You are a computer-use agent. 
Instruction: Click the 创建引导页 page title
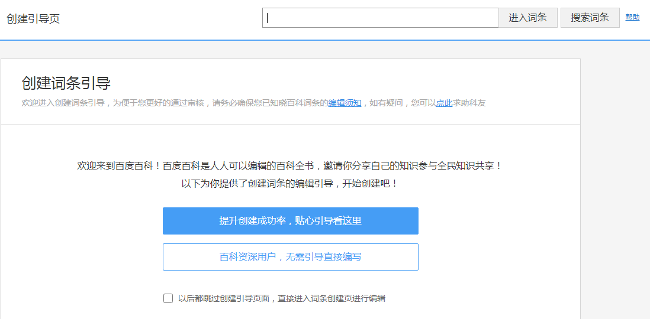[x=33, y=19]
